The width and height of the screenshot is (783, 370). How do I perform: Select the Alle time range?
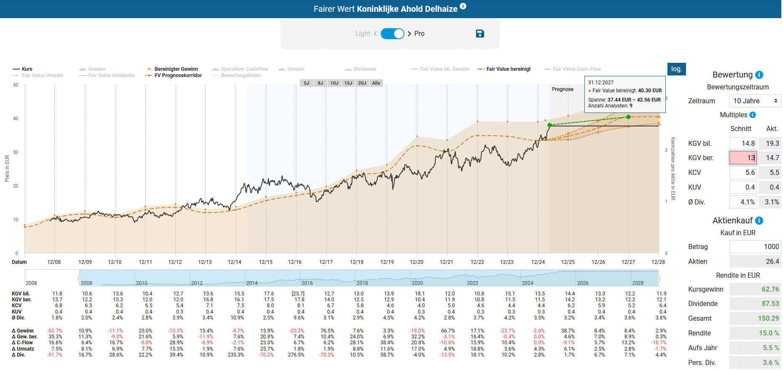(376, 83)
